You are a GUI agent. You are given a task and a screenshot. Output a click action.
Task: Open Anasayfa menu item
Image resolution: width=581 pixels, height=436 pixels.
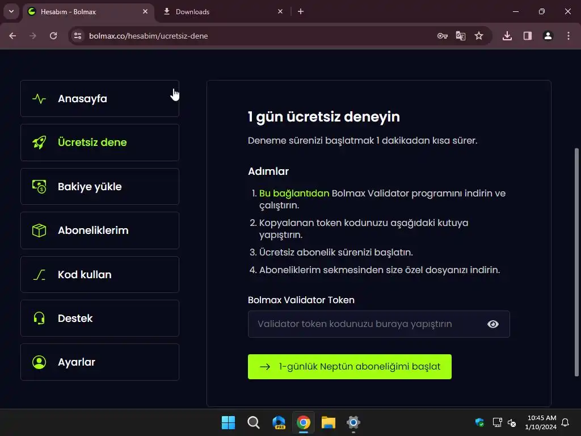coord(100,99)
